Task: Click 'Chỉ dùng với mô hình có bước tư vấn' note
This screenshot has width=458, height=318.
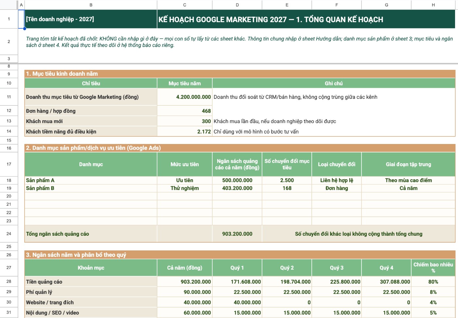Action: (334, 132)
